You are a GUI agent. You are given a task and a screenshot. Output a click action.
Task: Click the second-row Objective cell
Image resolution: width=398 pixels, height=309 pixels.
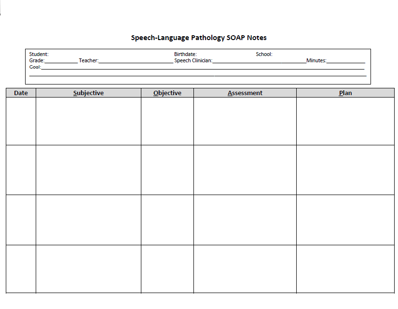(x=167, y=170)
